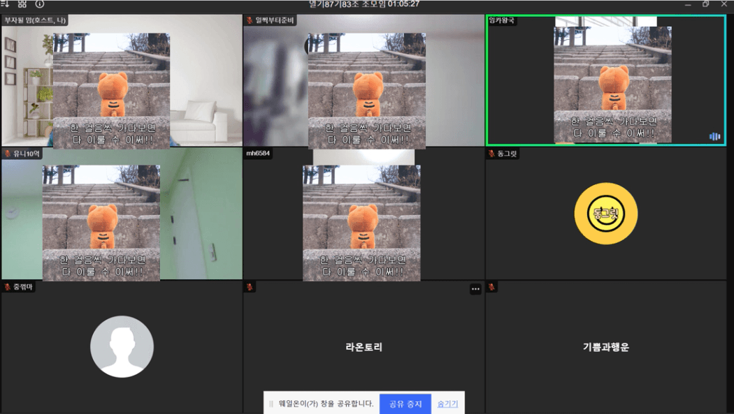Click the 라온토리 participant name
The width and height of the screenshot is (734, 414).
(364, 347)
